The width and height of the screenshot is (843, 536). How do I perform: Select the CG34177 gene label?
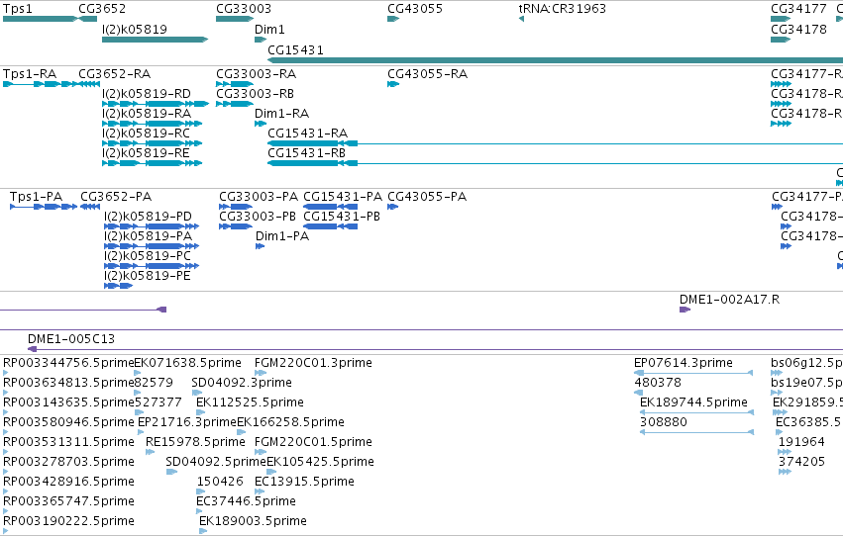798,9
